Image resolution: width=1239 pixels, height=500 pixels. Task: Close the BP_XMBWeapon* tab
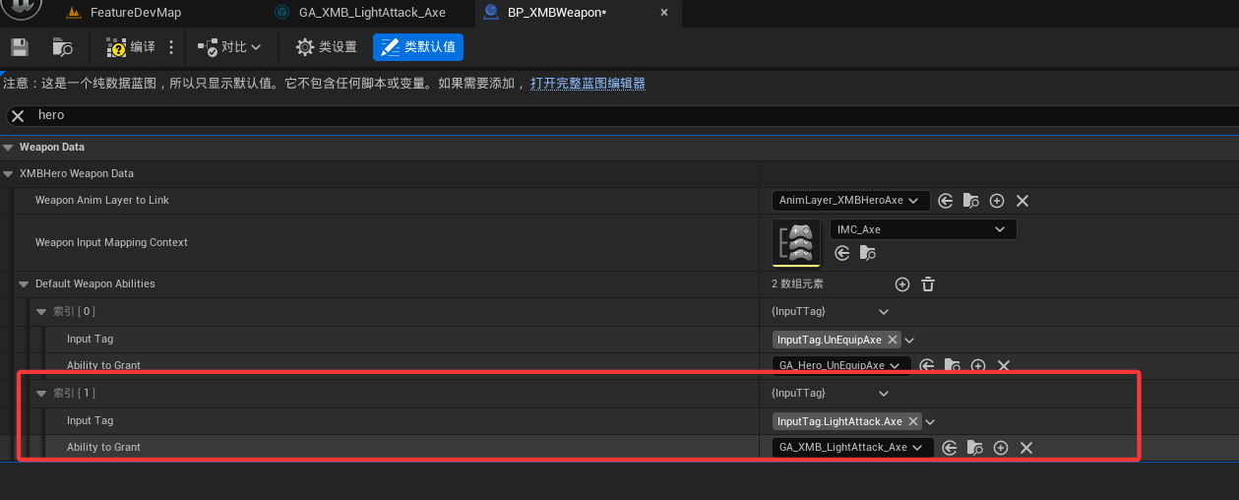(x=664, y=13)
